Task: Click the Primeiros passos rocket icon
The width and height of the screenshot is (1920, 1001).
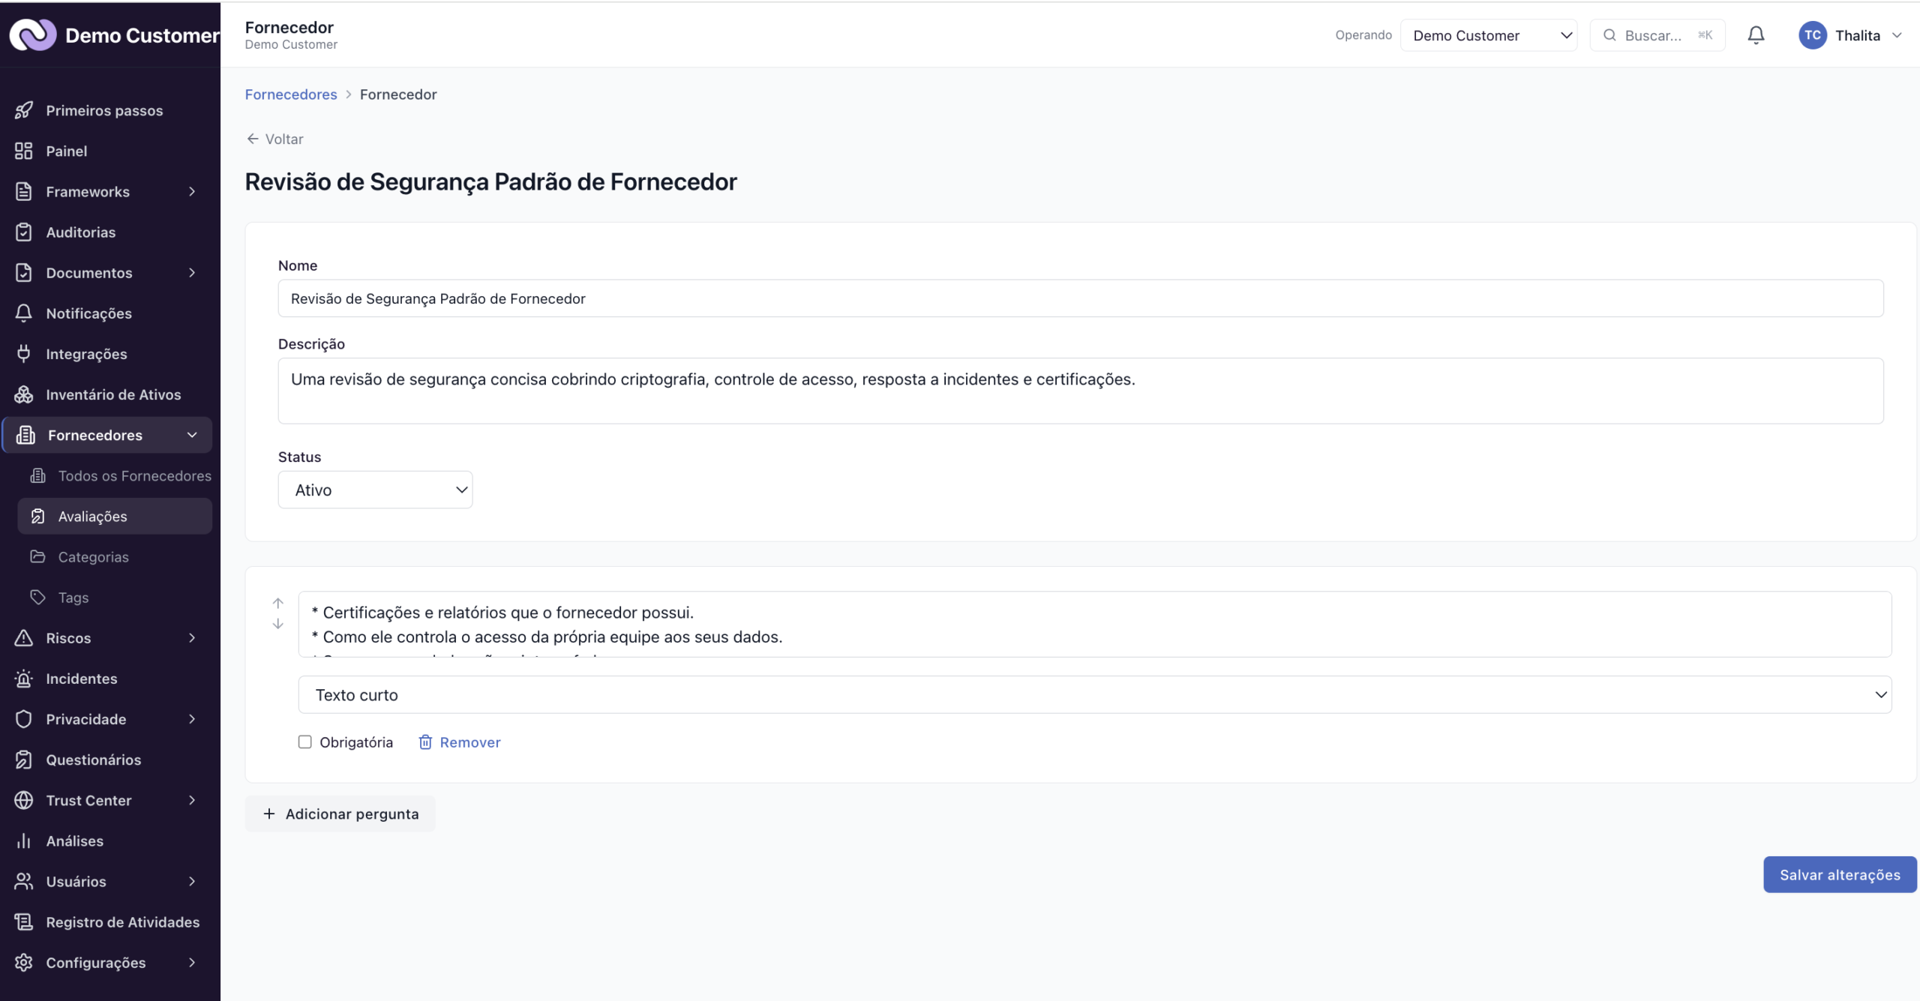Action: 24,110
